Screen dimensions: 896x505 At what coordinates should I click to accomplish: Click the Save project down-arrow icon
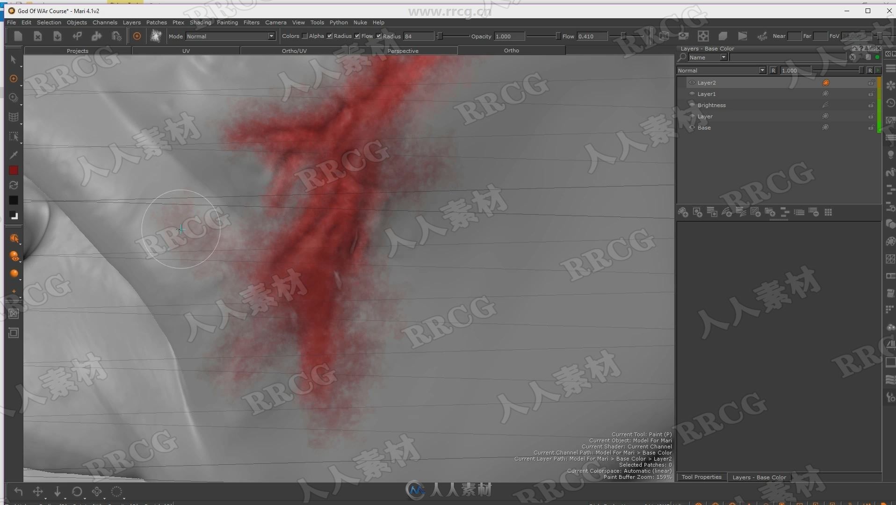tap(58, 36)
